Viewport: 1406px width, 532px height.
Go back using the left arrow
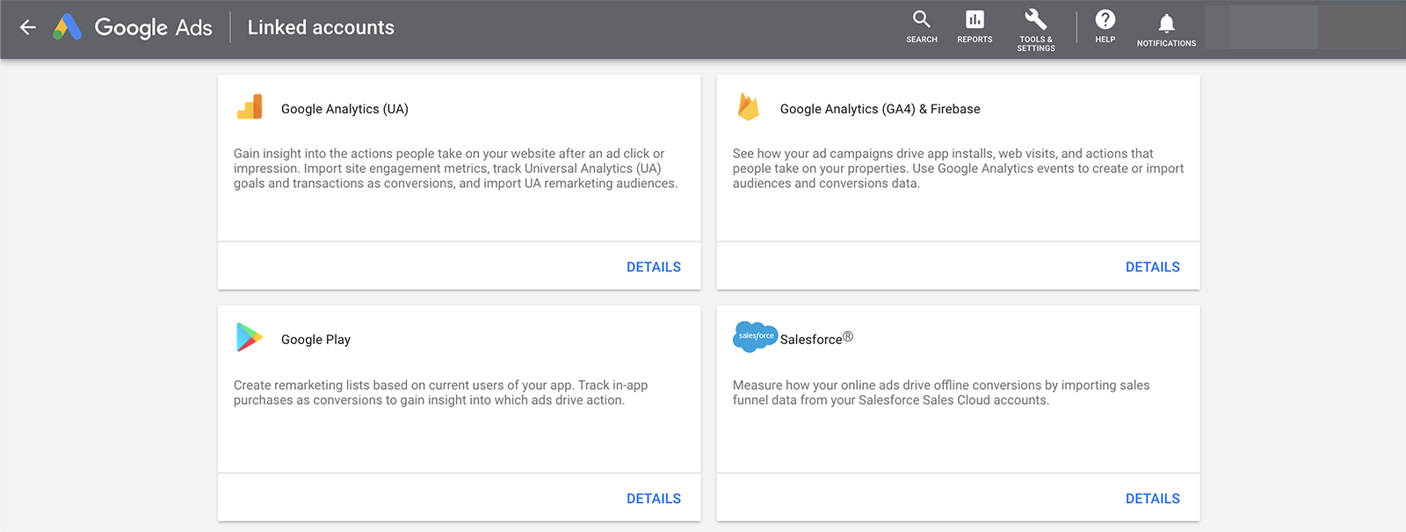pyautogui.click(x=28, y=27)
